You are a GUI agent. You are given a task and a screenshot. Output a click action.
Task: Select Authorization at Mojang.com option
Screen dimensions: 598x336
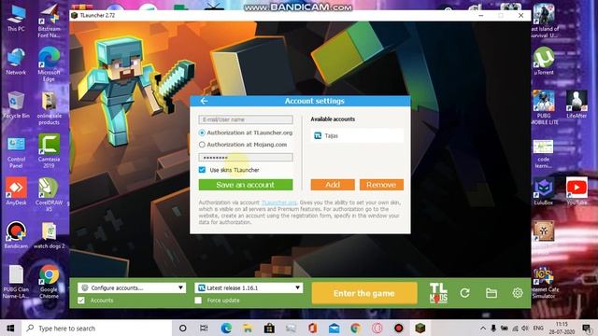tap(202, 145)
